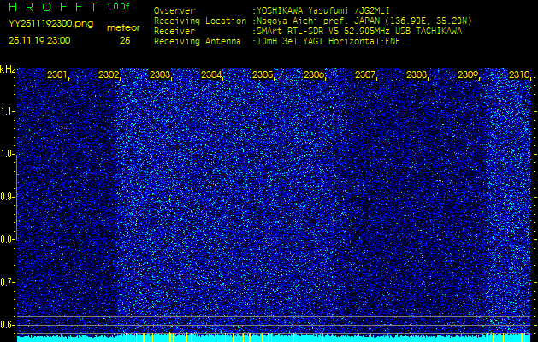The image size is (538, 342).
Task: Click the 2302 time marker
Action: (x=109, y=74)
